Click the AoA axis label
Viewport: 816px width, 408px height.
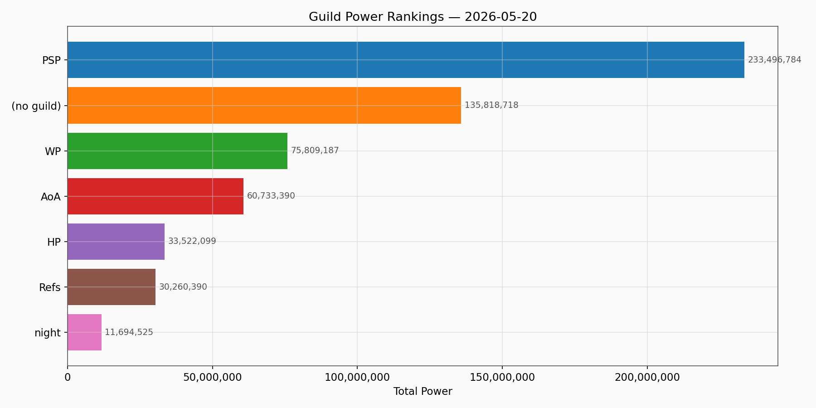[51, 197]
